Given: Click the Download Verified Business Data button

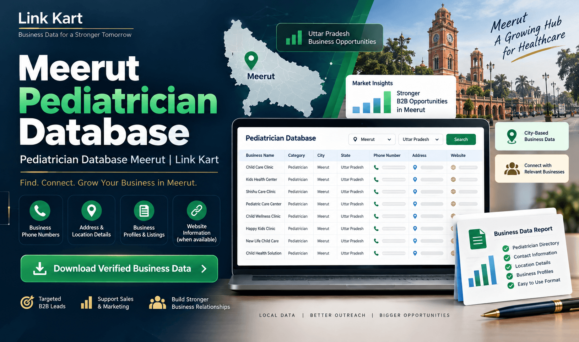Looking at the screenshot, I should tap(119, 269).
